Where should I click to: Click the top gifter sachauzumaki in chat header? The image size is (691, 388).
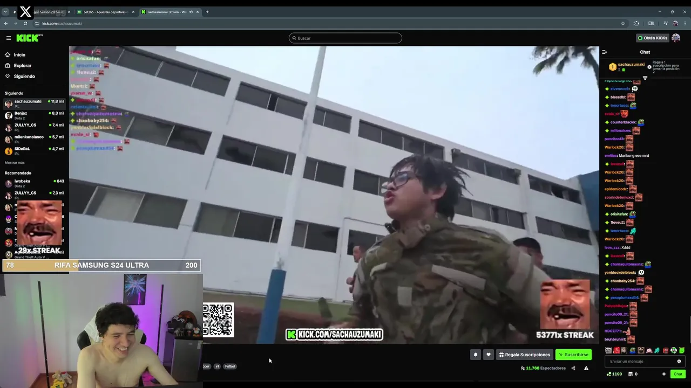pyautogui.click(x=631, y=64)
